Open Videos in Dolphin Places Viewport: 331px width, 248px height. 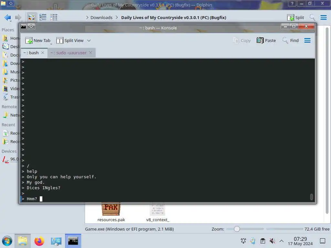(11, 89)
